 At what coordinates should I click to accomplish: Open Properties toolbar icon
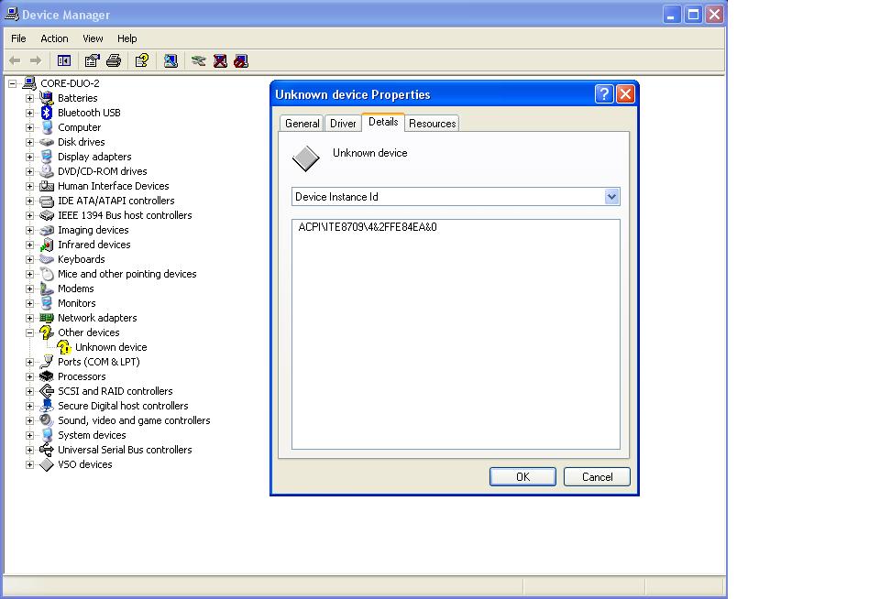92,60
